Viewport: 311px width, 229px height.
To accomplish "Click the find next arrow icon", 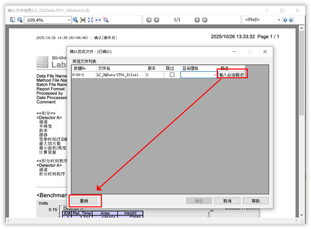I will point(292,20).
